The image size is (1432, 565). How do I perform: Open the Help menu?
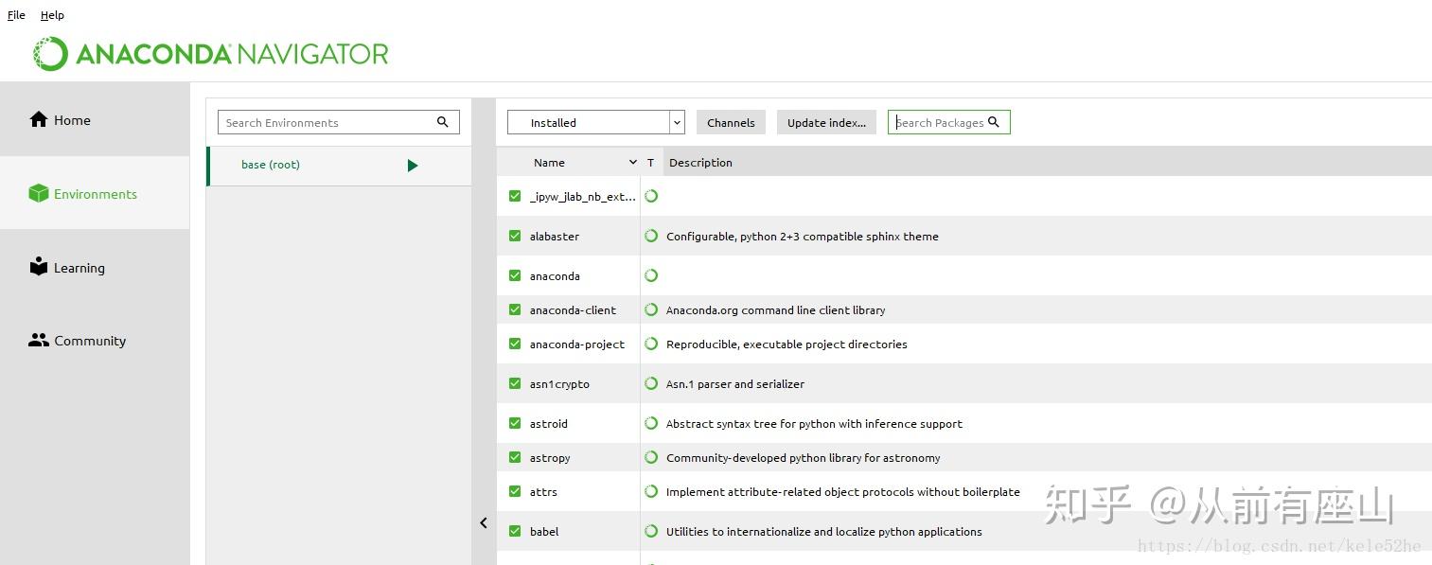[x=52, y=15]
